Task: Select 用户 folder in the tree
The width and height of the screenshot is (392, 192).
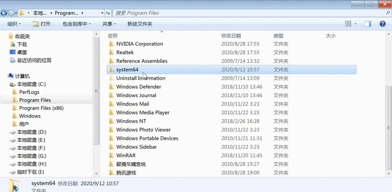Action: point(21,124)
